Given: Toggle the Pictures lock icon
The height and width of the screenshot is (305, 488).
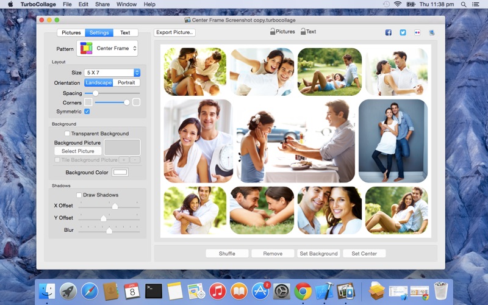Looking at the screenshot, I should 273,32.
